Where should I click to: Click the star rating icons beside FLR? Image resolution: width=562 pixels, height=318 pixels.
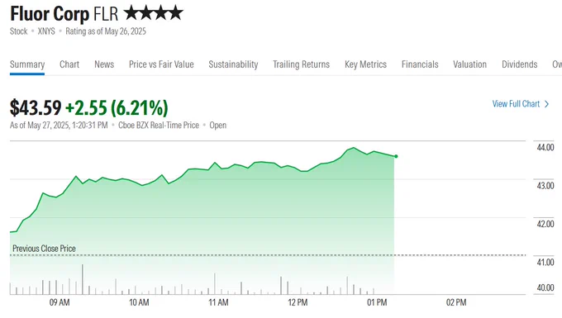pos(154,13)
